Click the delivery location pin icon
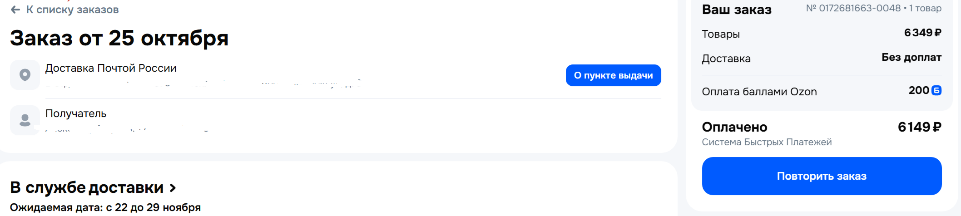The height and width of the screenshot is (216, 961). (25, 74)
